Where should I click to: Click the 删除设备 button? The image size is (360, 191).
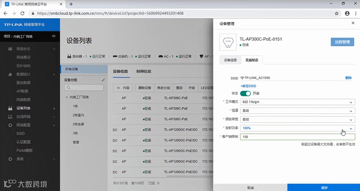point(145,88)
